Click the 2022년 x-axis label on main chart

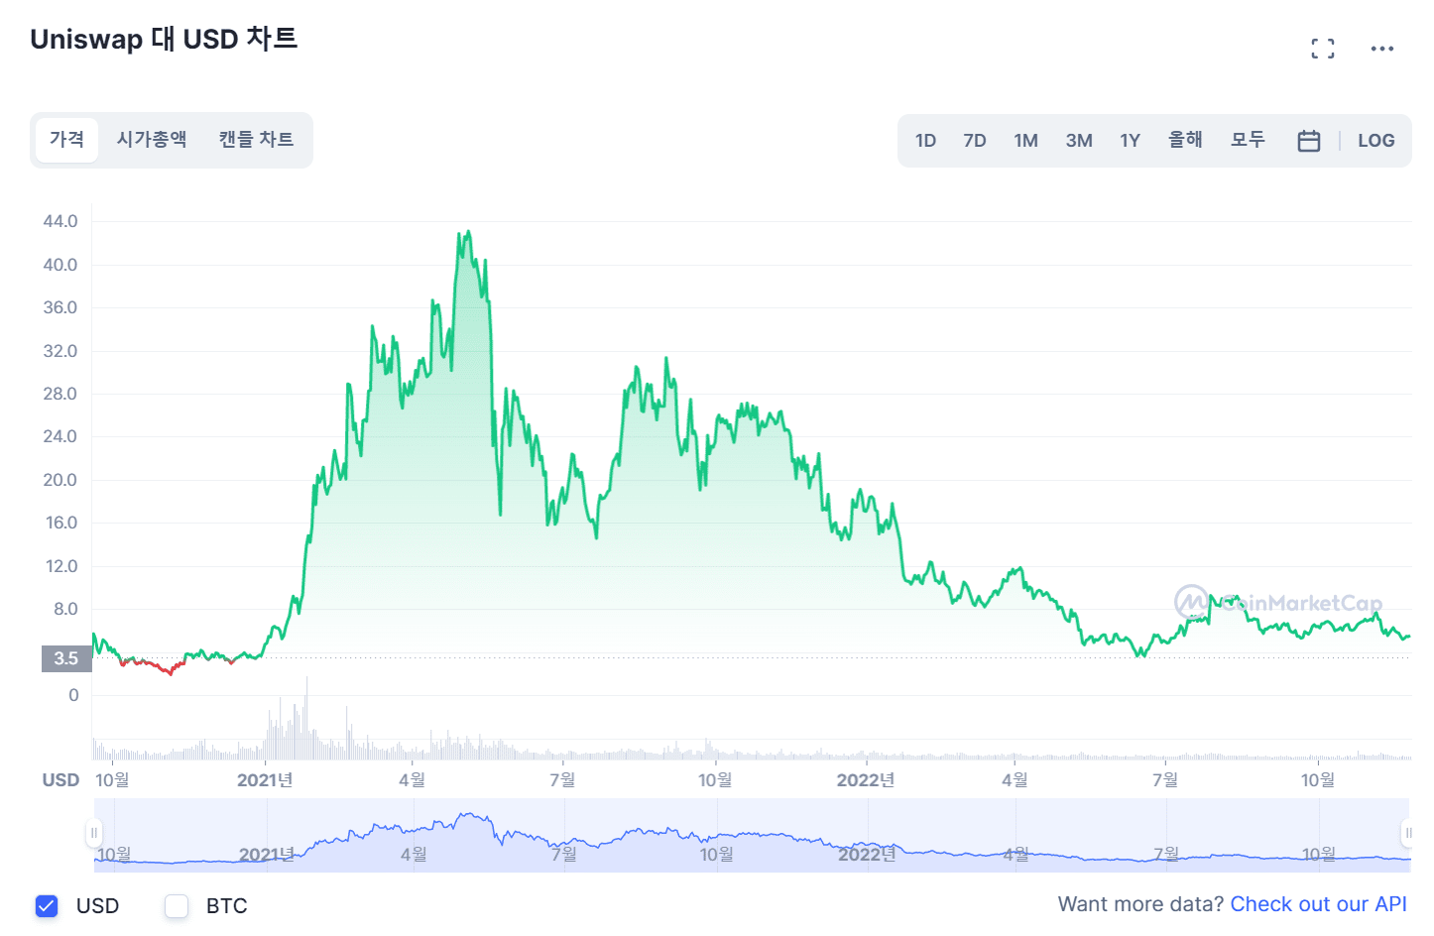pyautogui.click(x=866, y=780)
